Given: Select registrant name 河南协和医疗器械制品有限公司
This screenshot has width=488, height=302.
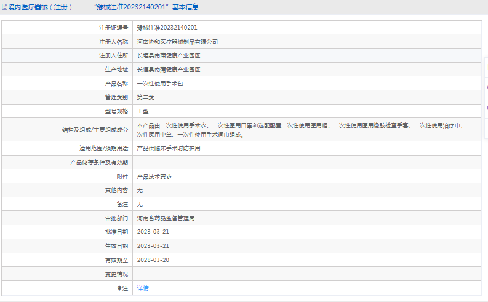Looking at the screenshot, I should click(x=177, y=42).
